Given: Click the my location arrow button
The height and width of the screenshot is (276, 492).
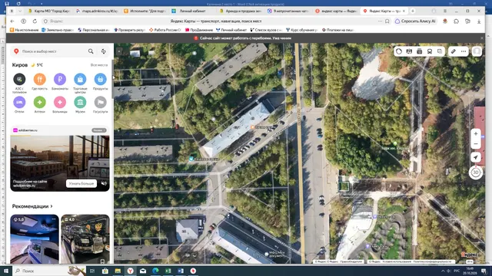Looking at the screenshot, I should coord(476,157).
